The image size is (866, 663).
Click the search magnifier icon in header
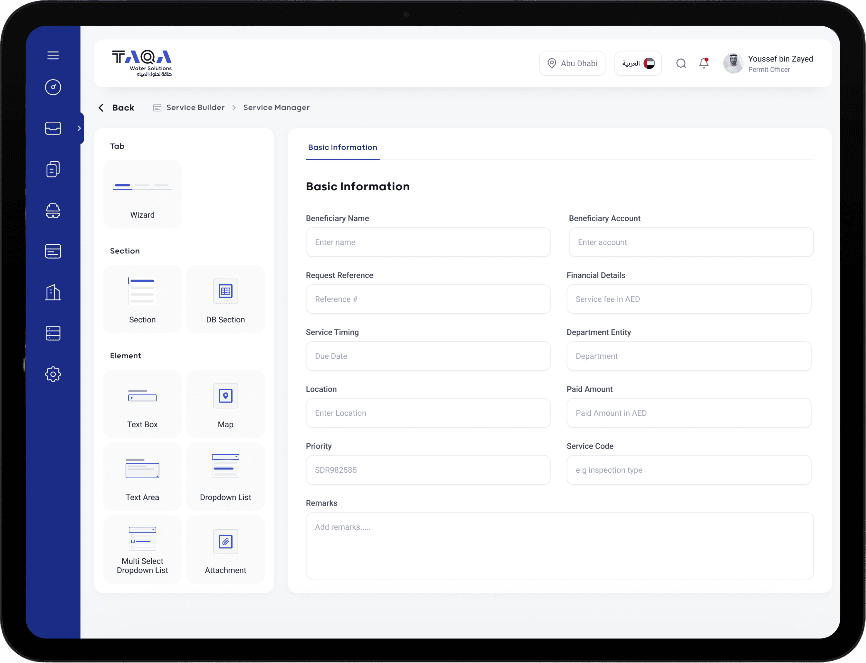681,63
